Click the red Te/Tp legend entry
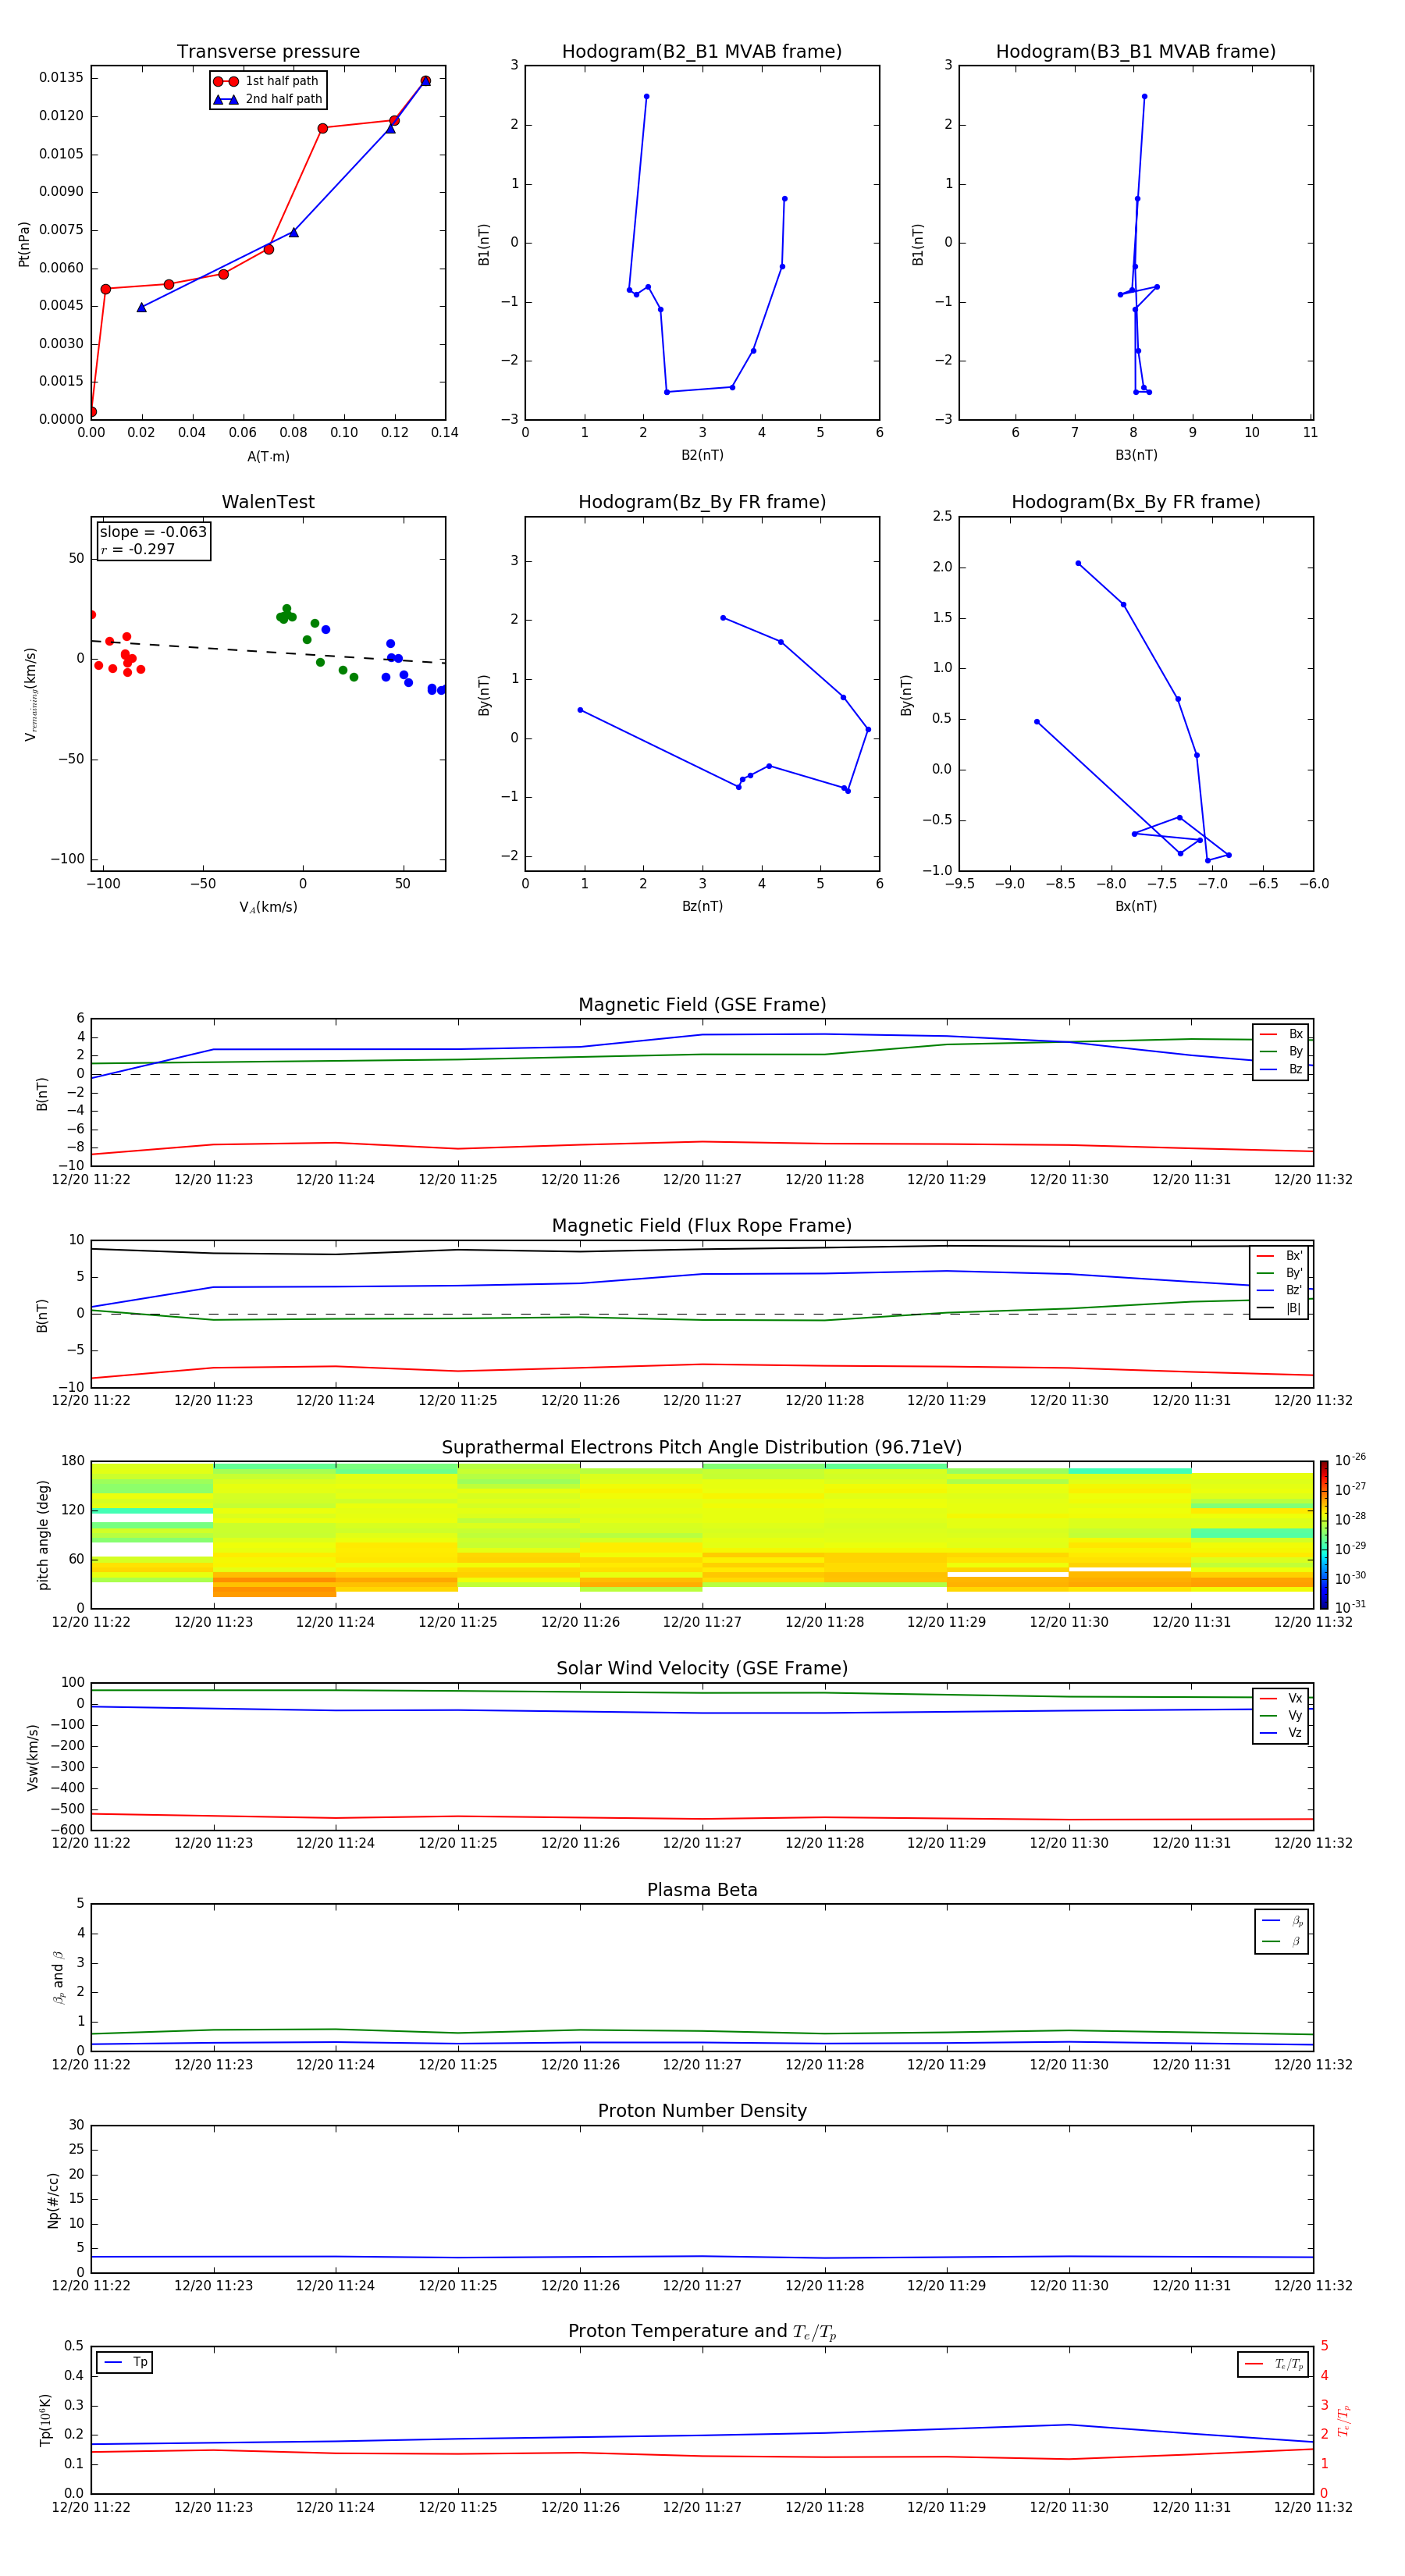Screen dimensions: 1405x2576 coord(1273,2364)
